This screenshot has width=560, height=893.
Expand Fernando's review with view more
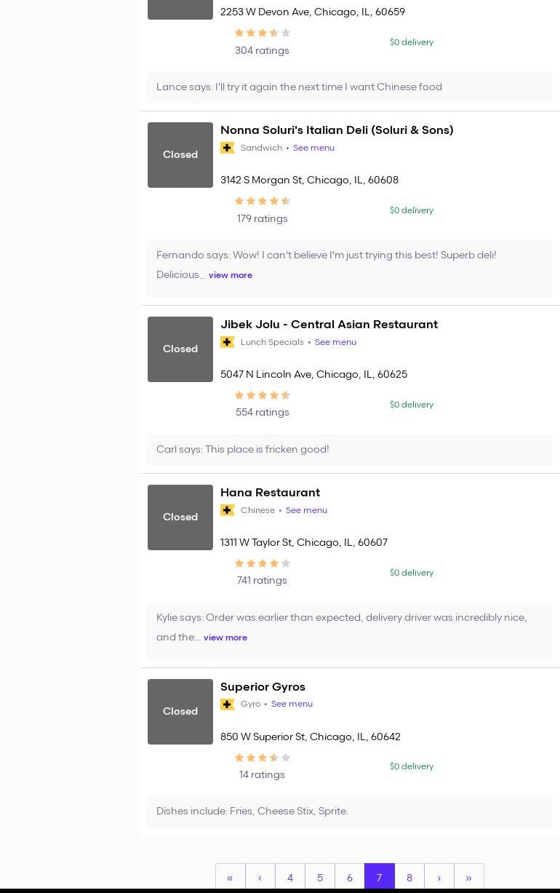pos(230,275)
